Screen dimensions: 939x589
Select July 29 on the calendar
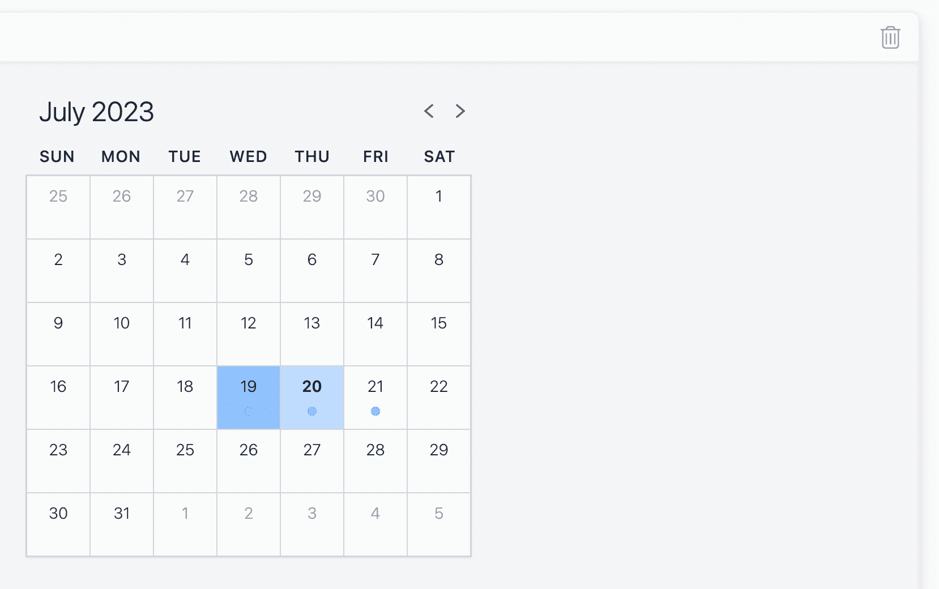tap(439, 460)
